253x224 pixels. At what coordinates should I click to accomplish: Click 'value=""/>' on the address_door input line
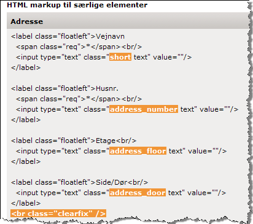207,193
